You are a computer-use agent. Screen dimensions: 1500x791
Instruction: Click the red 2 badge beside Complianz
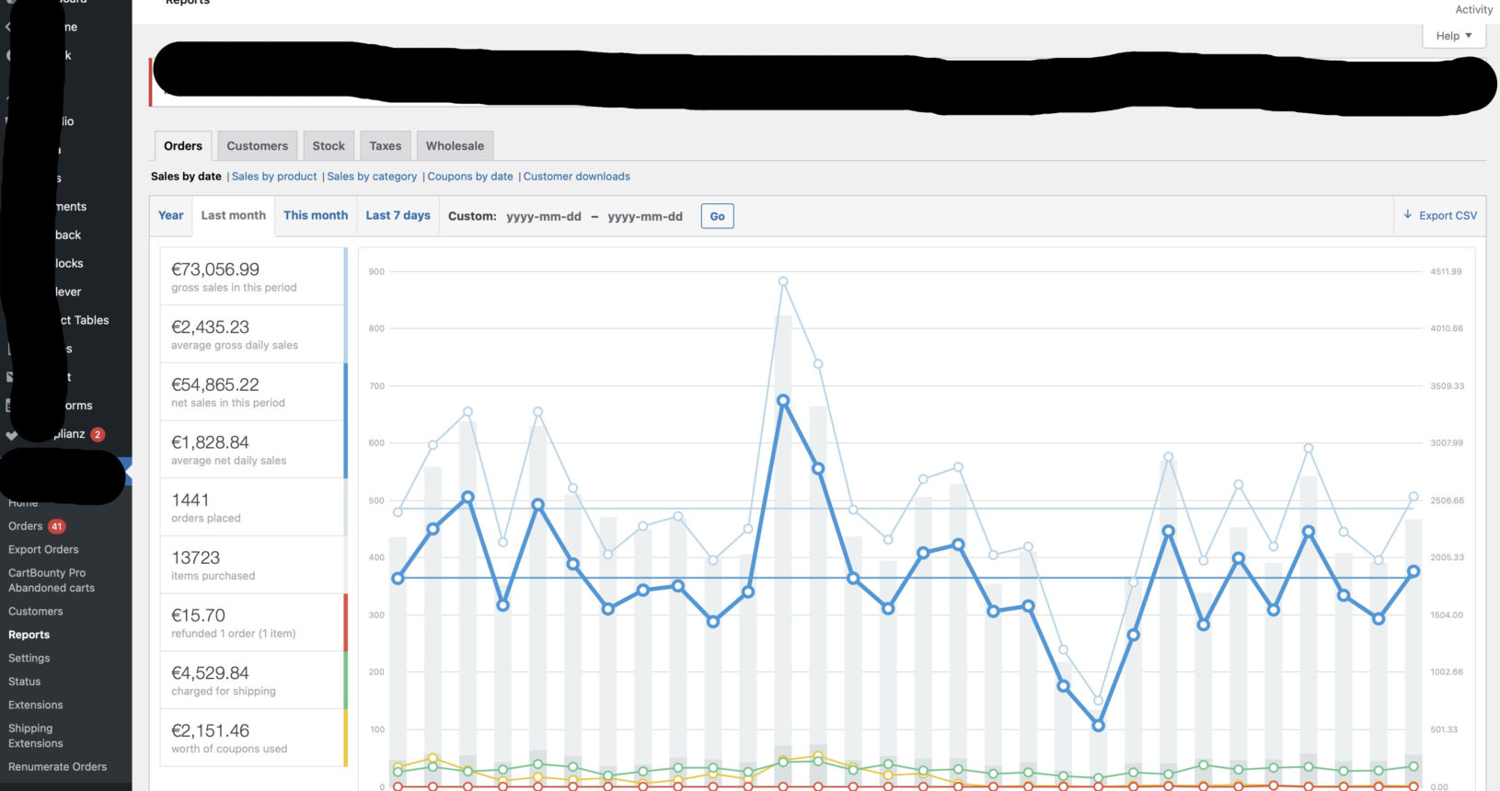tap(98, 434)
